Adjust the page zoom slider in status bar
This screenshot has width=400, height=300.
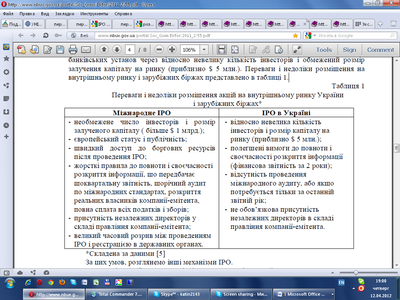point(355,273)
